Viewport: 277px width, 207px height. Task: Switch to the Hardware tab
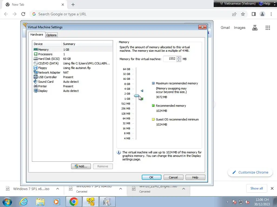[37, 34]
